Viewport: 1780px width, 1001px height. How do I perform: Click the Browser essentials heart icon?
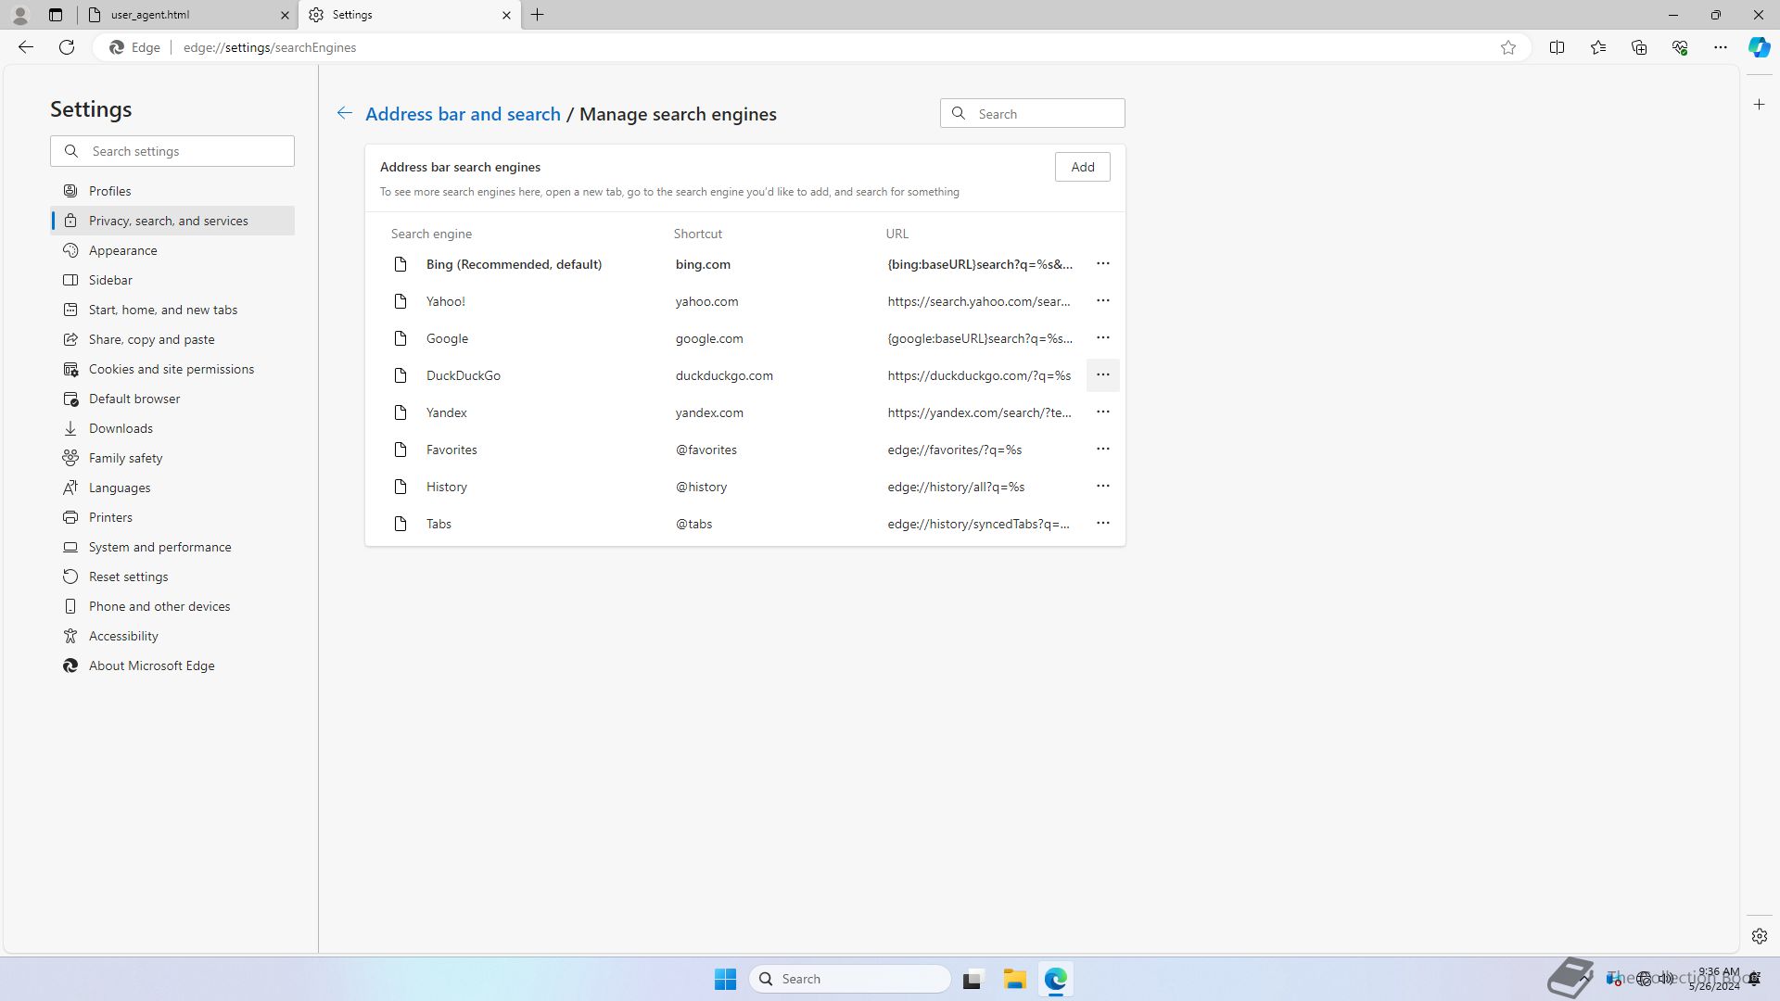(x=1679, y=47)
